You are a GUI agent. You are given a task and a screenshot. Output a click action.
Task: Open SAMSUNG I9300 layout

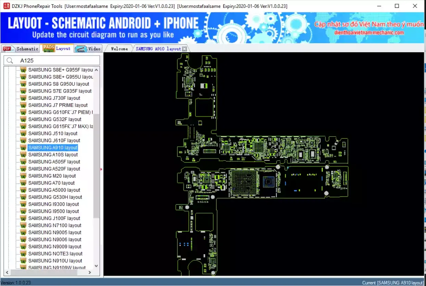[x=53, y=204]
